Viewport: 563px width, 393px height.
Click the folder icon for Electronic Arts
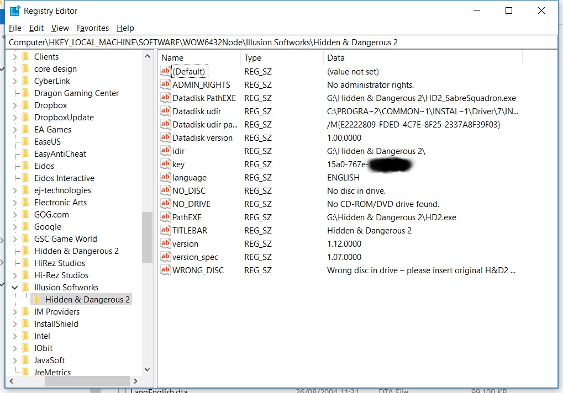25,202
